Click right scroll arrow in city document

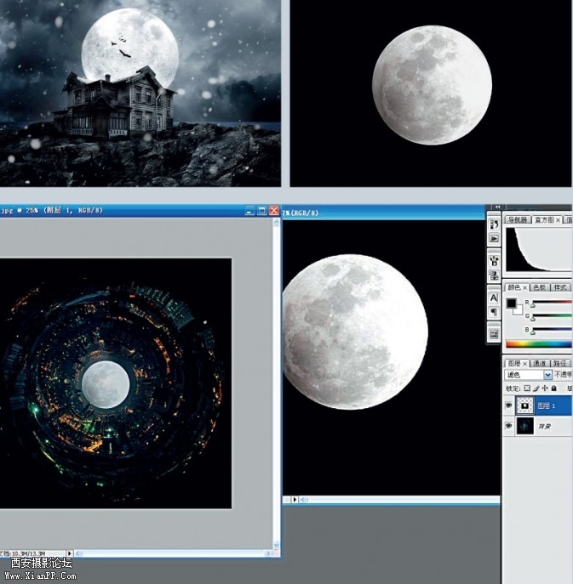point(269,553)
